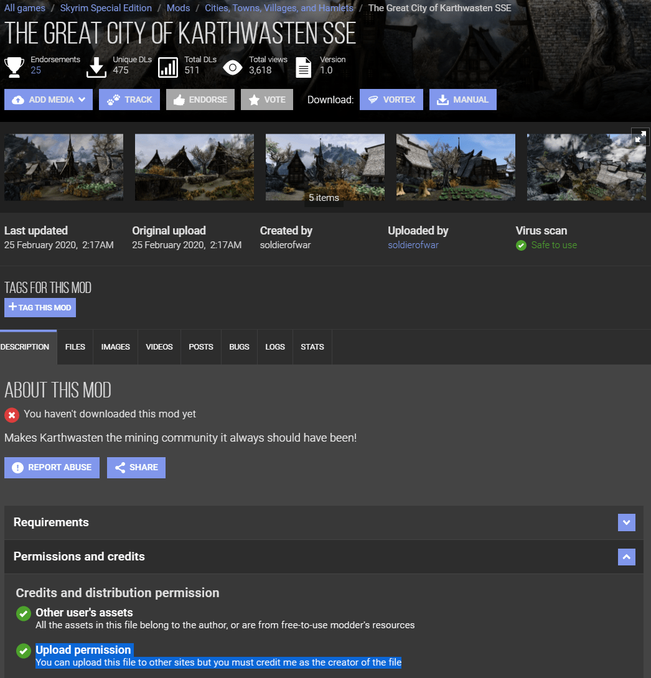Click the text 'You haven't downloaded this mod yet'
The image size is (651, 678).
[x=110, y=414]
